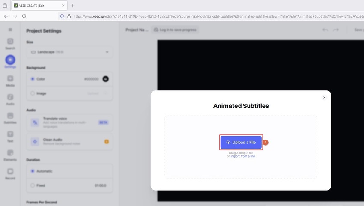The image size is (364, 206).
Task: Click the browser address bar URL
Action: click(x=218, y=16)
